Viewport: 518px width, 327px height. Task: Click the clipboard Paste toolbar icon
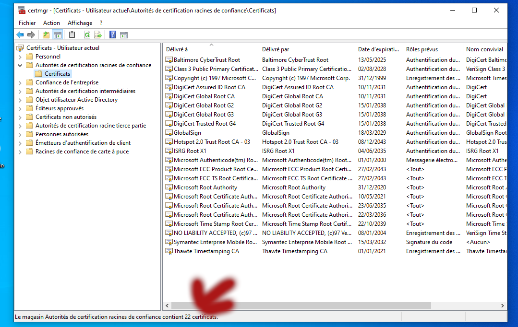(72, 35)
